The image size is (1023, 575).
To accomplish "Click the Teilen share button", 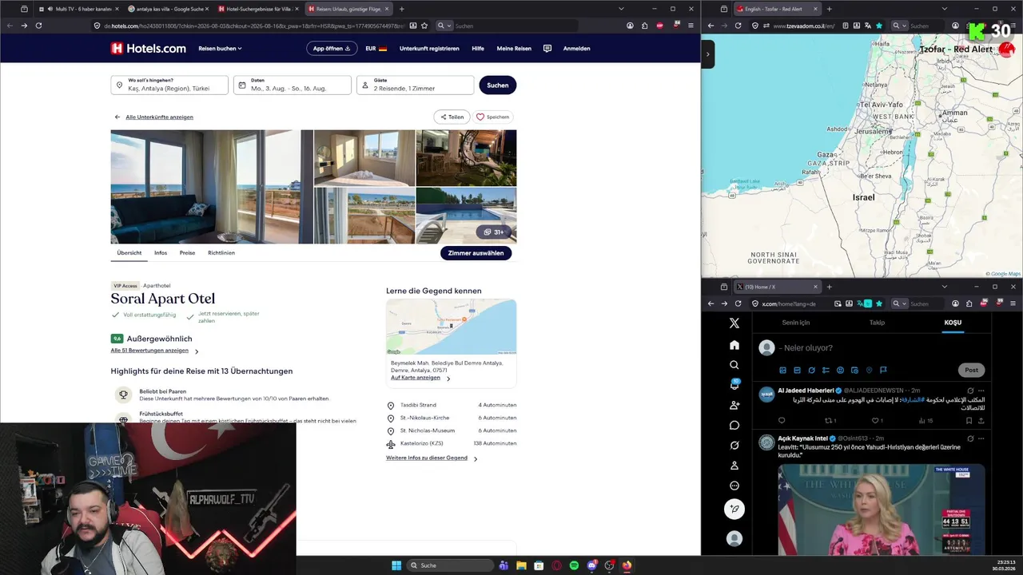I will pyautogui.click(x=452, y=117).
